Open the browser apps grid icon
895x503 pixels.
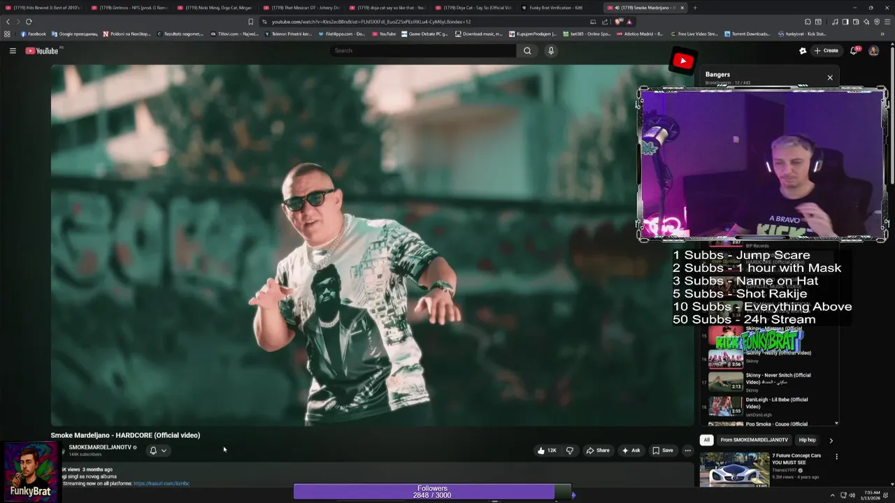click(x=8, y=34)
